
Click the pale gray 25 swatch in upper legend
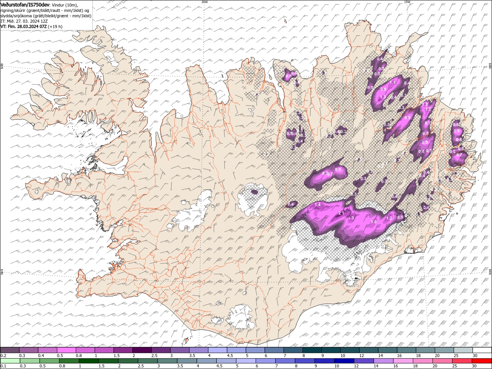(463, 350)
